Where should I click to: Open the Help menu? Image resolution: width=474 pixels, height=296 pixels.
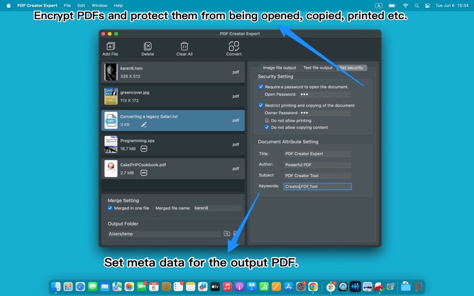pos(118,5)
